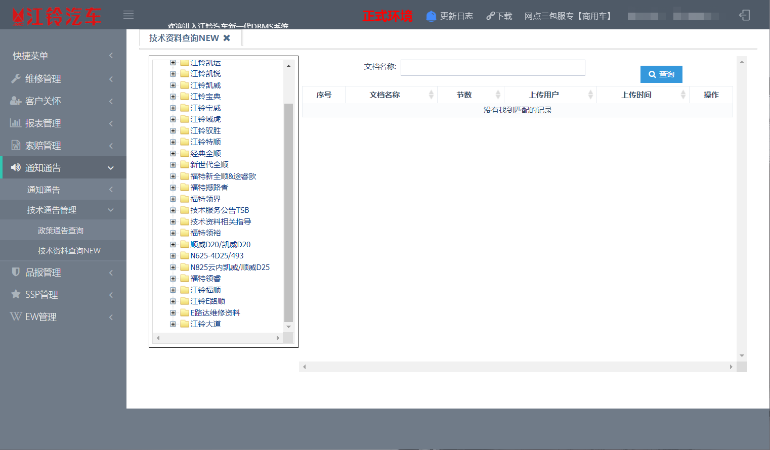Click the 查询 search button
Screen dimensions: 770x450
pos(661,74)
